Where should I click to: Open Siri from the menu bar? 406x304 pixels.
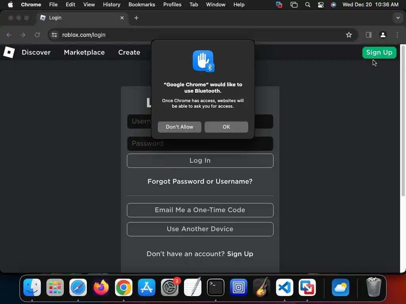(x=333, y=5)
